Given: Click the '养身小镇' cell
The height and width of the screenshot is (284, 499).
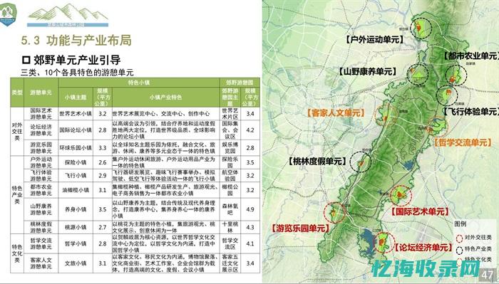Looking at the screenshot, I should click(76, 209).
